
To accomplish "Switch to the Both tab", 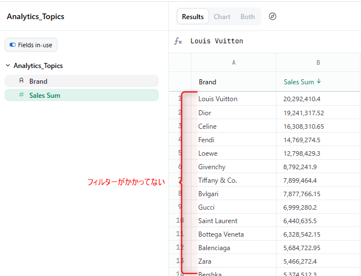I will 248,16.
